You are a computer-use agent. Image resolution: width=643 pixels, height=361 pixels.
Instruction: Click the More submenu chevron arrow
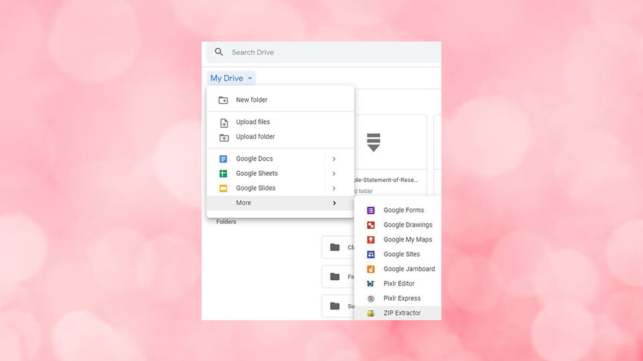(334, 203)
